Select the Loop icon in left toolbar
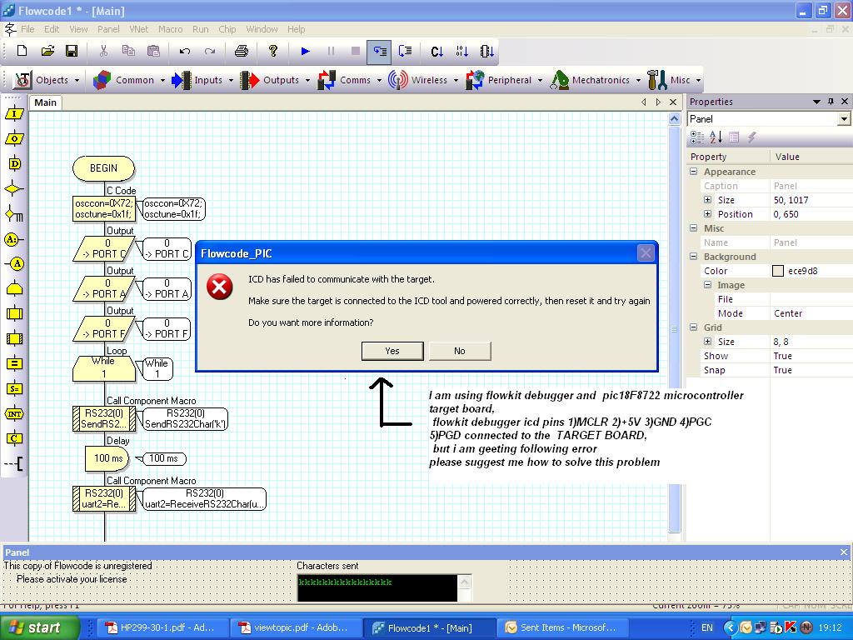 click(14, 288)
